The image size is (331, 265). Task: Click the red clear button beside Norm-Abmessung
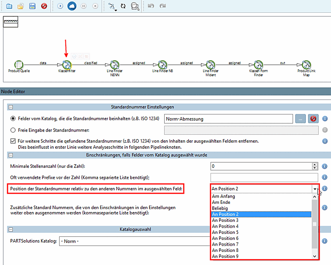click(313, 118)
